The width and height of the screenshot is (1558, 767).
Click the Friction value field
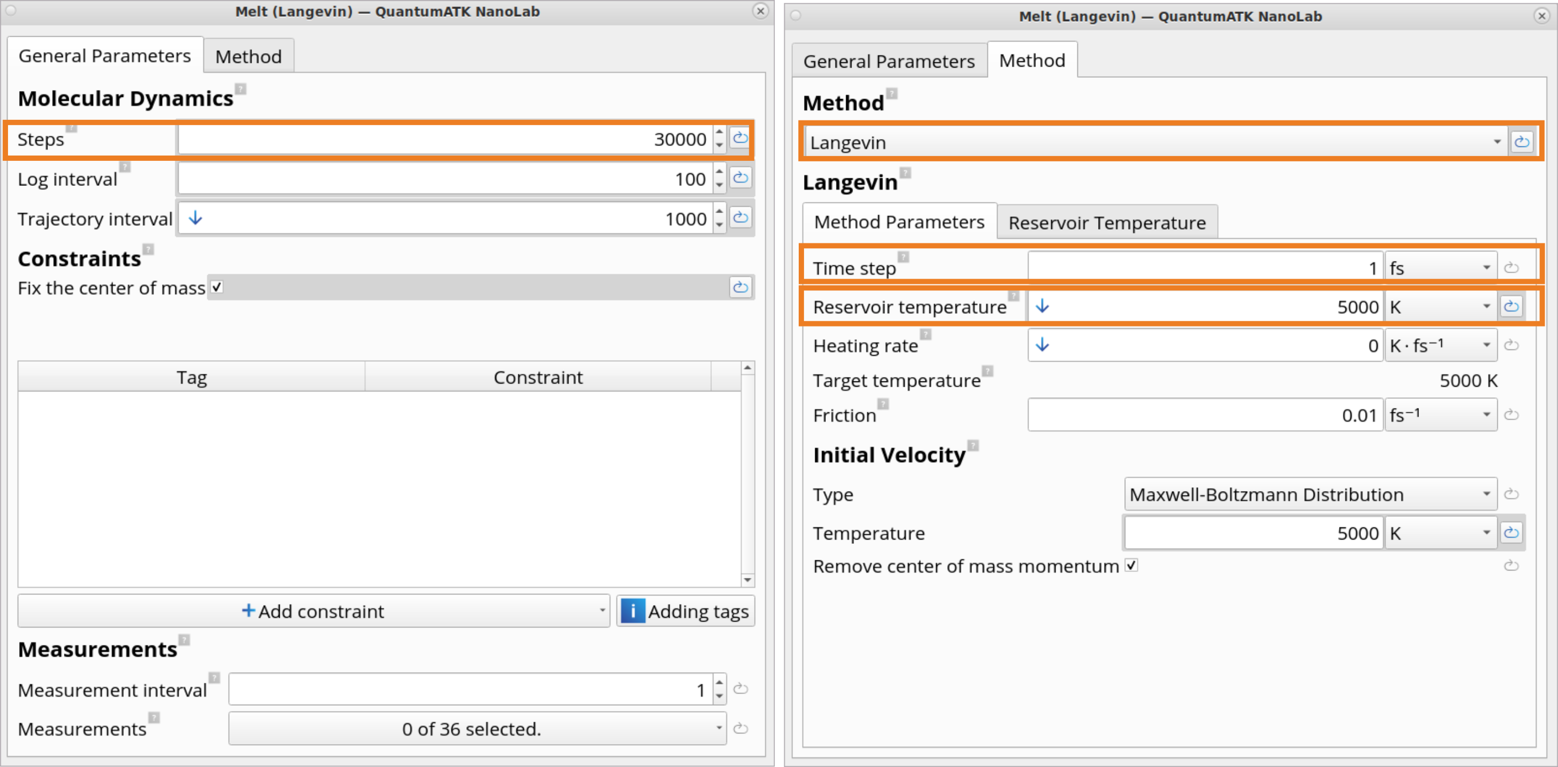point(1205,414)
